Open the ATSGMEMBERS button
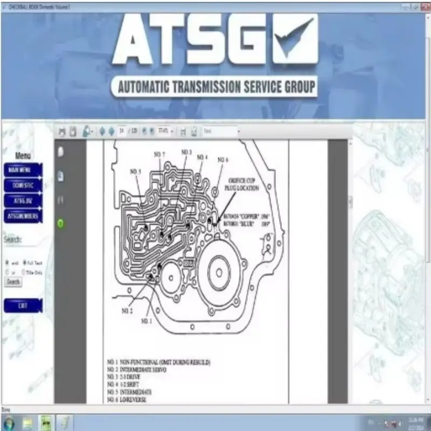 pyautogui.click(x=23, y=216)
